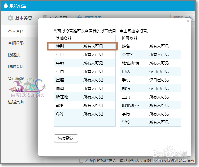This screenshot has height=167, width=199.
Task: Toggle the 不允许将我推荐给可能认识的人 checkbox
Action: click(81, 160)
